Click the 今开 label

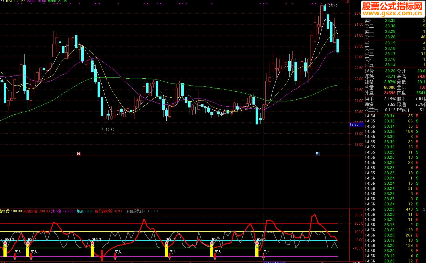tap(402, 71)
